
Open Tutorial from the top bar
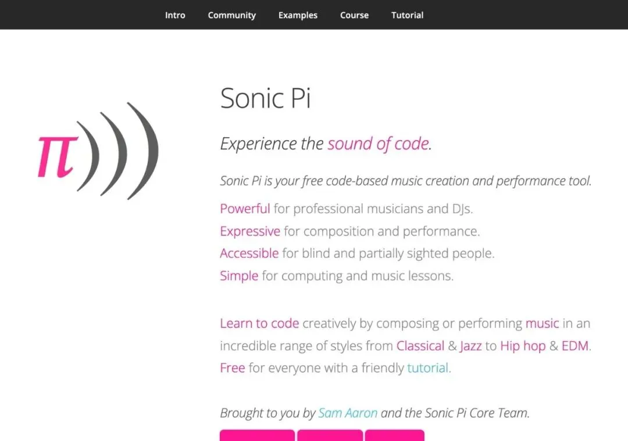(407, 15)
